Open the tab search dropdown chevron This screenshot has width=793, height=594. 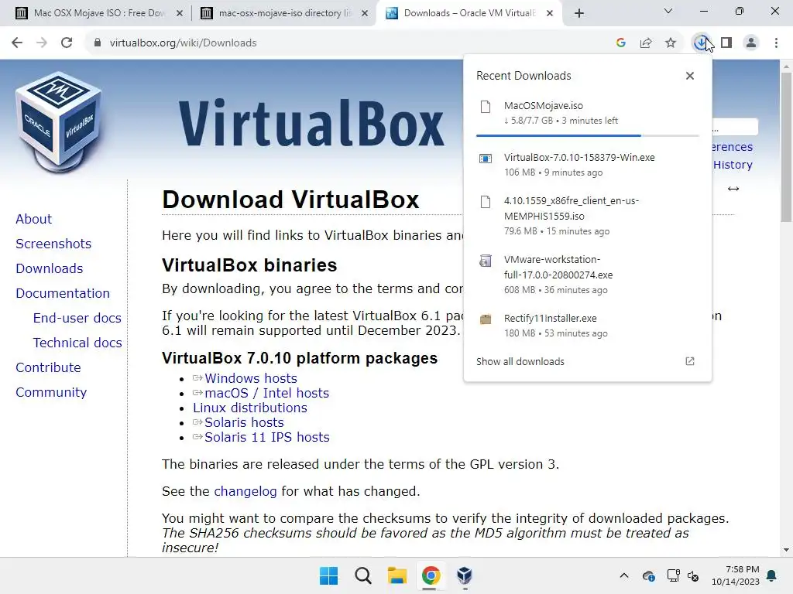tap(668, 11)
